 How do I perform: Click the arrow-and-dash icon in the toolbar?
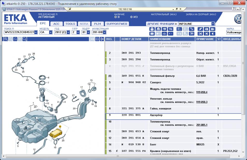point(170,34)
